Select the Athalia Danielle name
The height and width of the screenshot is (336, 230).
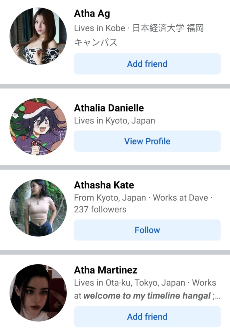[x=109, y=108]
